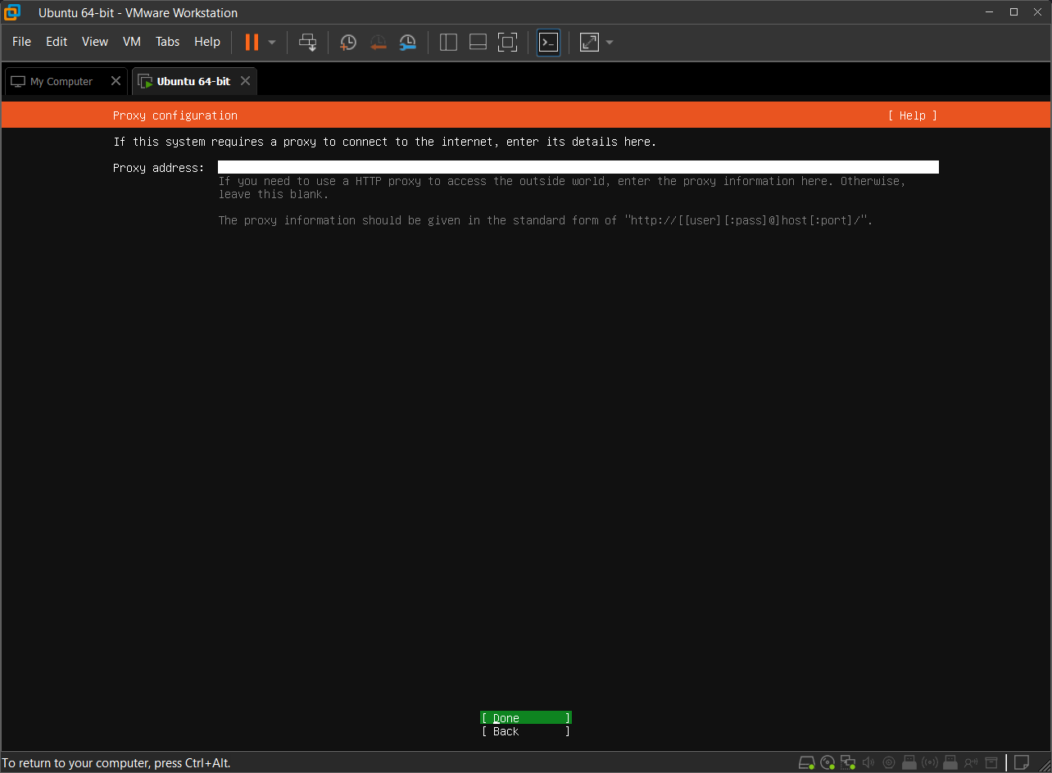Enter full screen mode
The height and width of the screenshot is (773, 1052).
click(507, 42)
